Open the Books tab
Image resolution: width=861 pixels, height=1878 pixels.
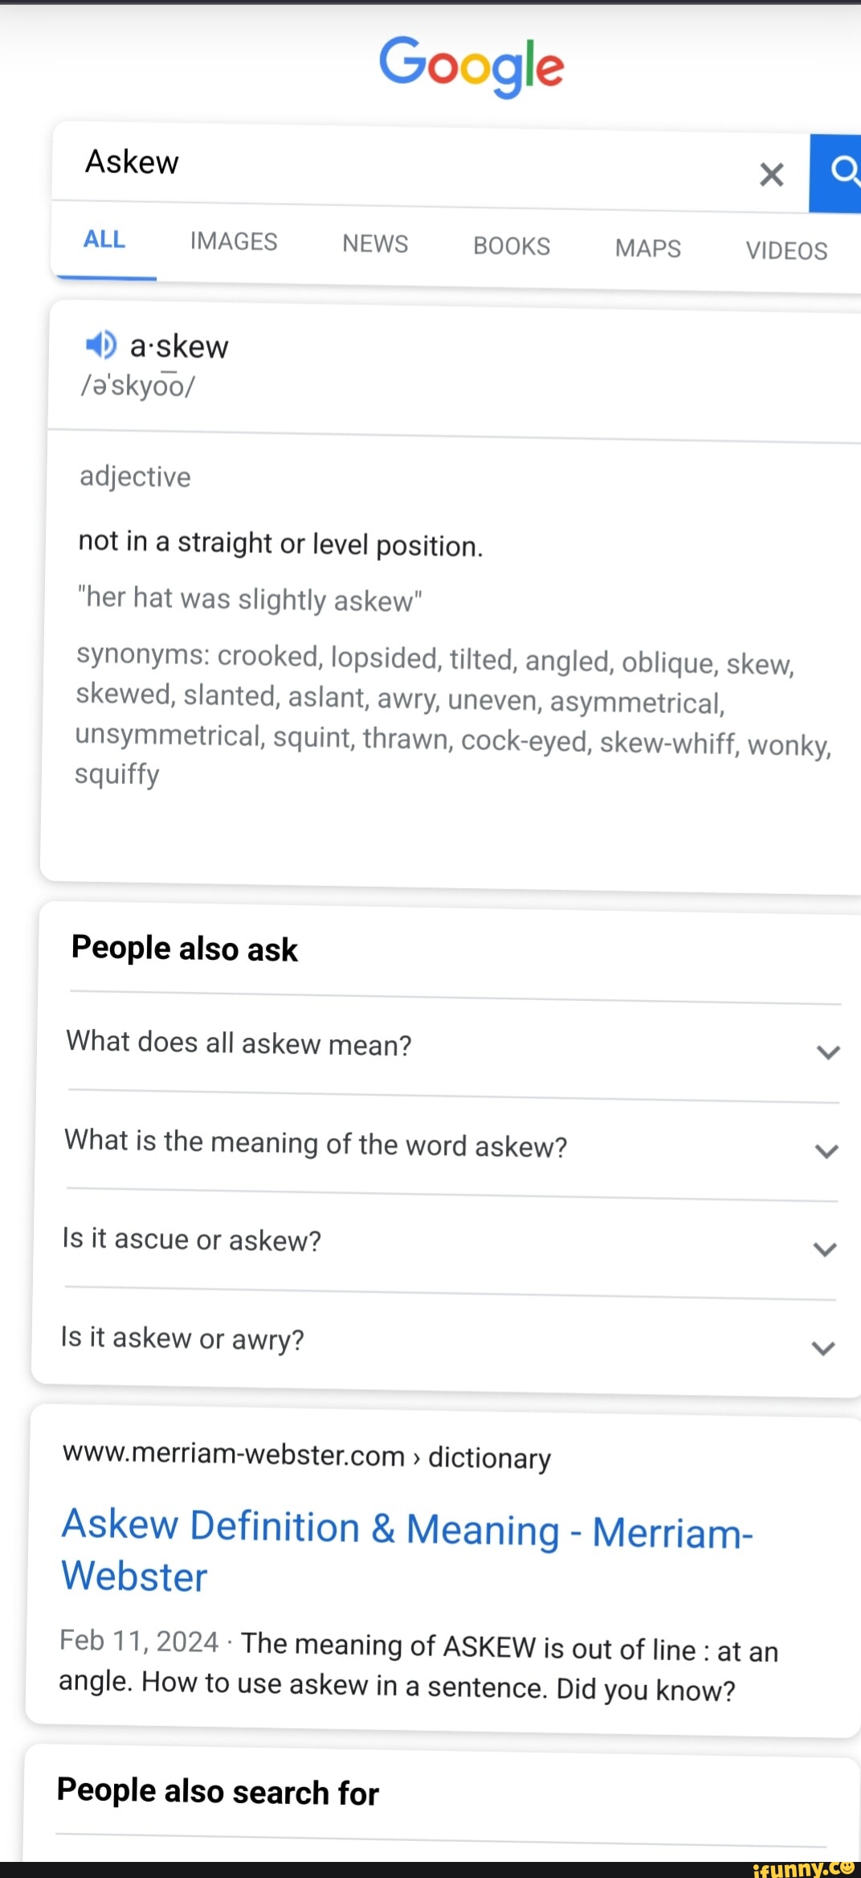click(512, 246)
